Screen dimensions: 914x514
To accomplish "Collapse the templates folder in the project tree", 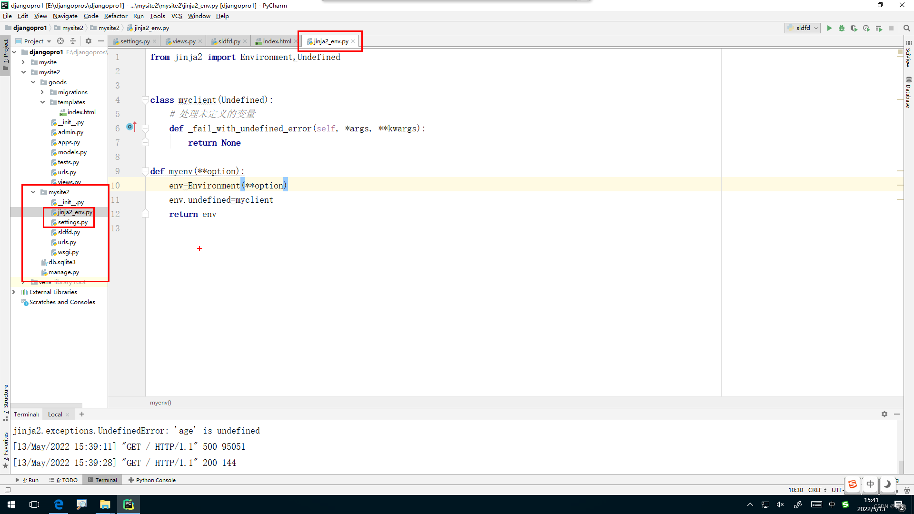I will [42, 102].
